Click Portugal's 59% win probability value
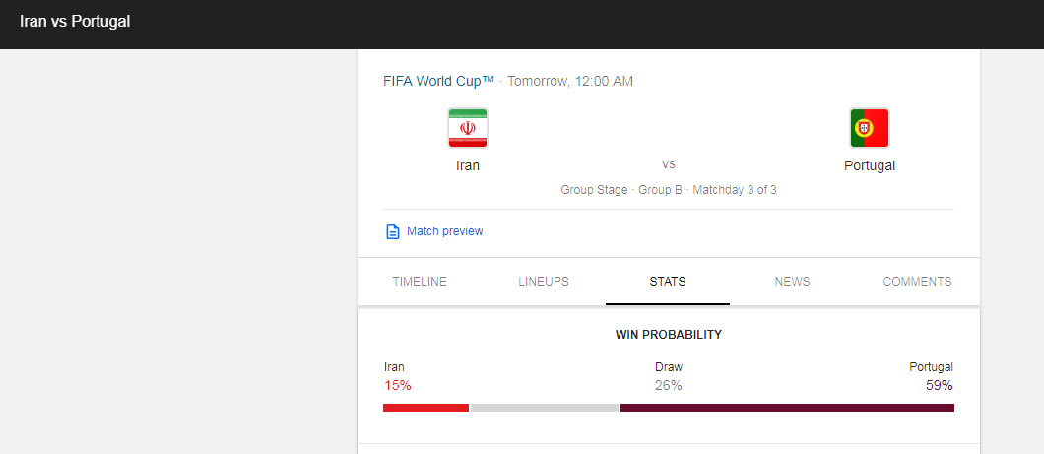This screenshot has height=454, width=1044. [x=939, y=385]
